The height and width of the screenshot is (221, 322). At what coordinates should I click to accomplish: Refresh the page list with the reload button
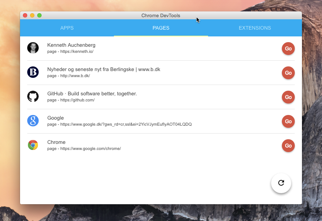281,183
